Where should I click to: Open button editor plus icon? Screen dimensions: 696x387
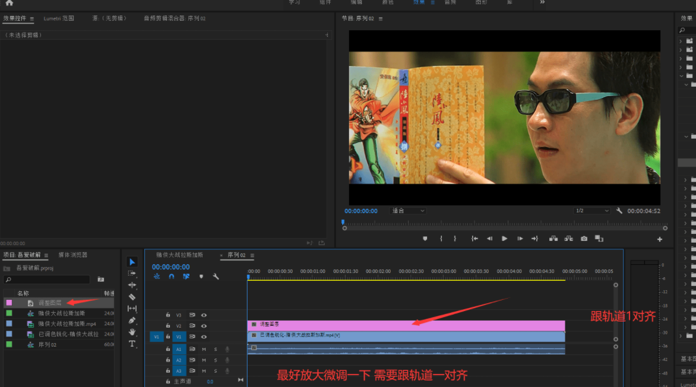tap(660, 239)
